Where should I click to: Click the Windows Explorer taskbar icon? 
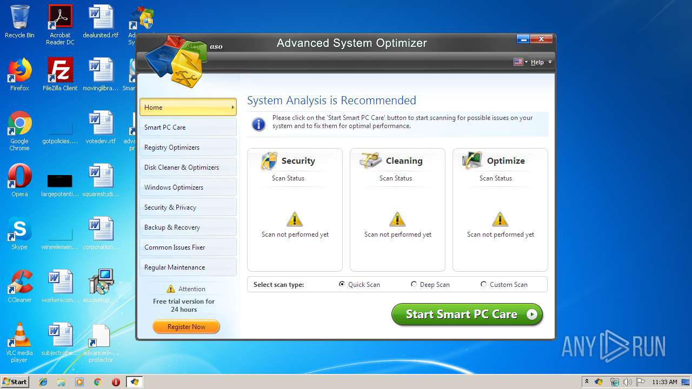click(x=61, y=382)
